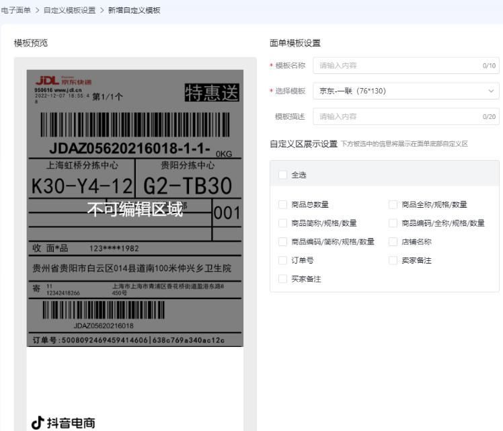The height and width of the screenshot is (431, 503).
Task: Click the 抖音电商 logo in preview
Action: (63, 423)
